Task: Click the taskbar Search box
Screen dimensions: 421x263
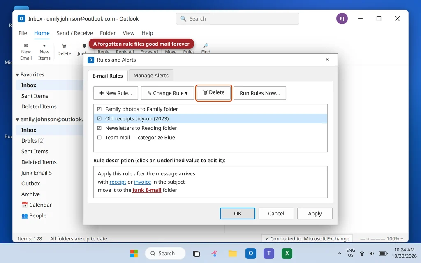Action: (165, 253)
